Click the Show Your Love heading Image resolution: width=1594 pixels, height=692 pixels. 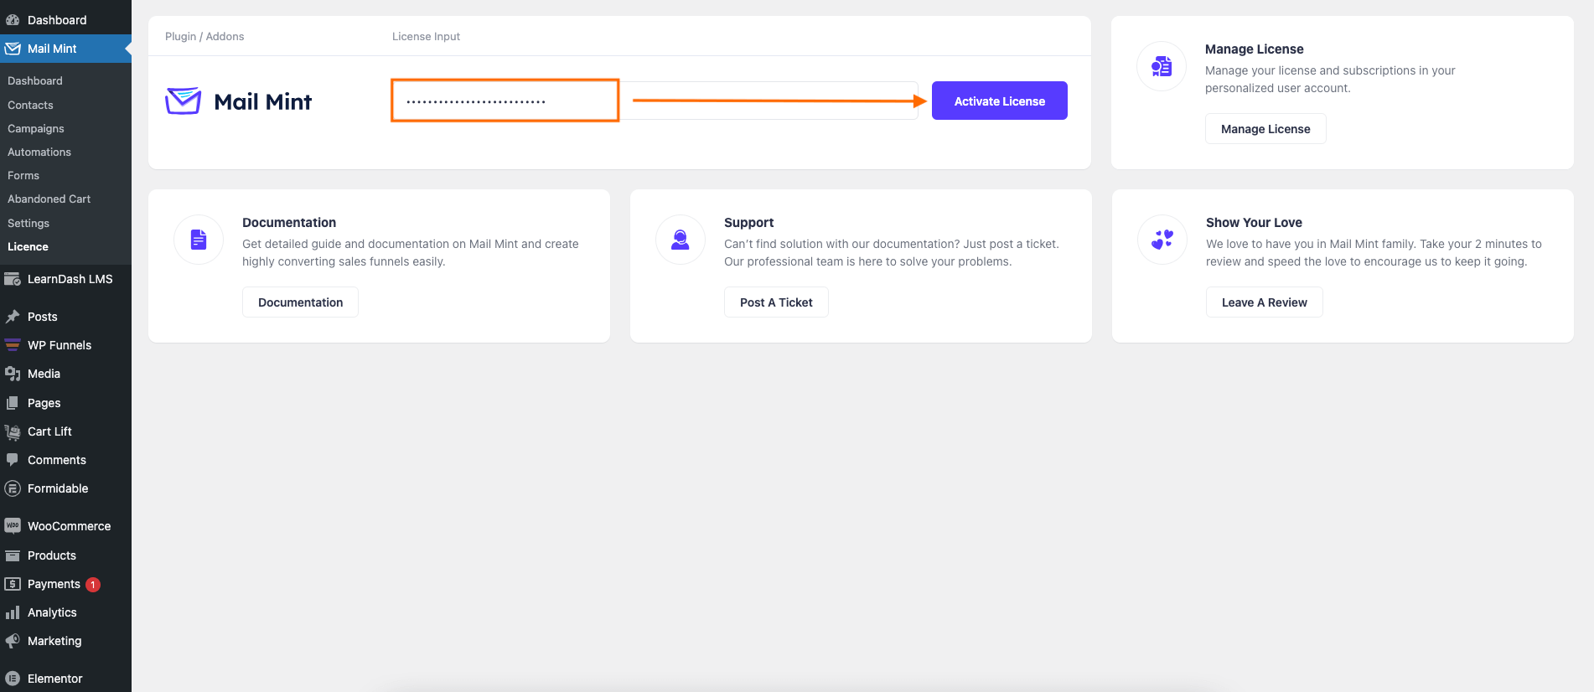(1254, 222)
